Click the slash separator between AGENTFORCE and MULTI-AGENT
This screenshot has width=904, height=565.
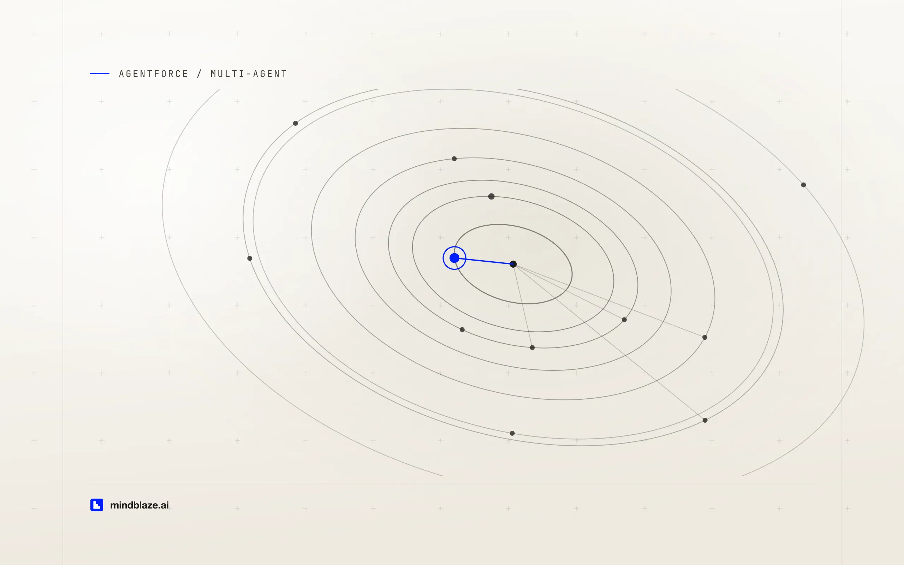[200, 74]
